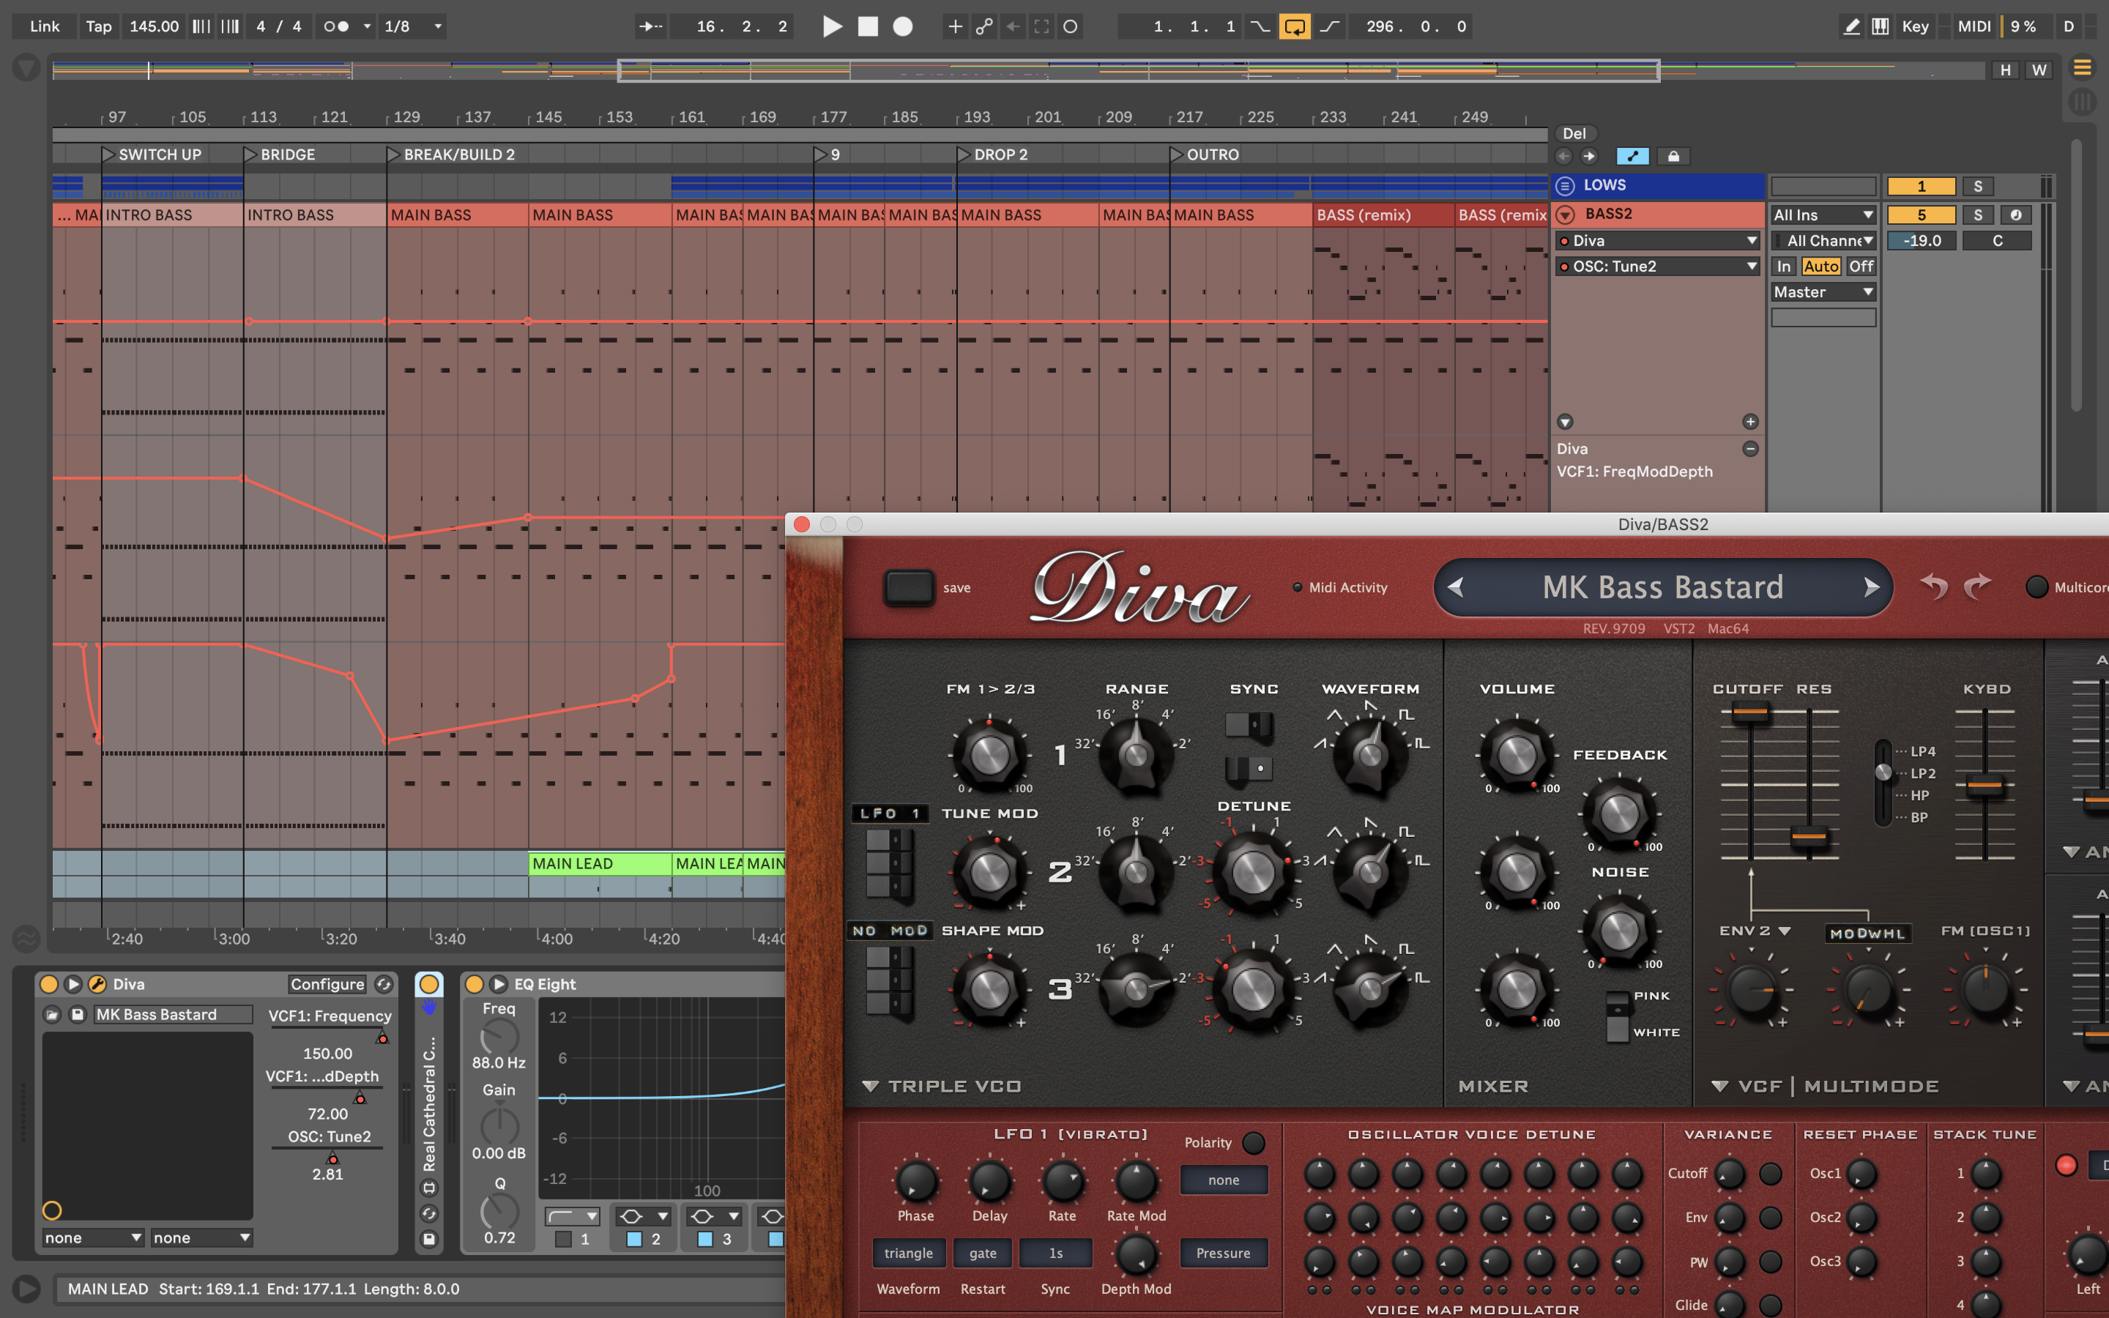This screenshot has height=1318, width=2109.
Task: Toggle LFO 1 Polarity button in Diva
Action: coord(1253,1142)
